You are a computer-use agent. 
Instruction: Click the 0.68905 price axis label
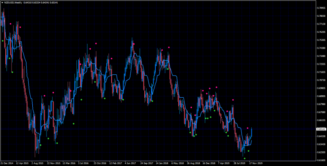(321, 96)
